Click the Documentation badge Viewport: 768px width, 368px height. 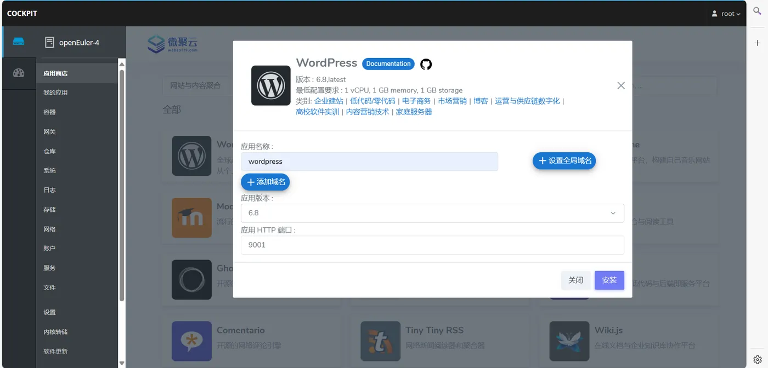[388, 64]
